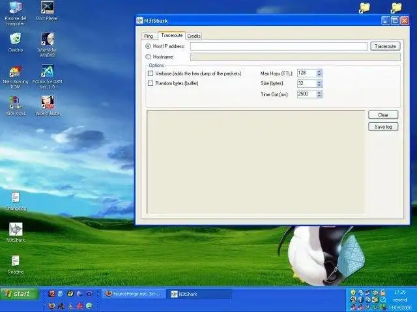This screenshot has height=312, width=417.
Task: Decrease the Max Hops (TTL) value
Action: coord(319,75)
